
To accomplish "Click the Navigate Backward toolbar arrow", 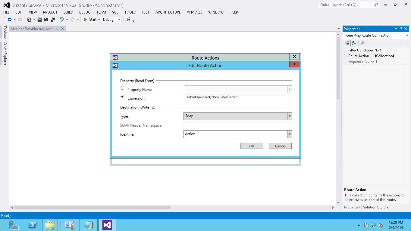I will pyautogui.click(x=10, y=20).
